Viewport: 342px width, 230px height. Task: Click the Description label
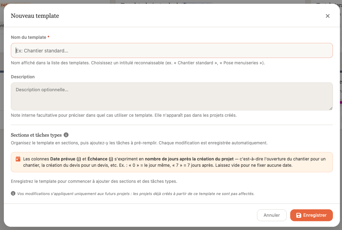pyautogui.click(x=23, y=77)
